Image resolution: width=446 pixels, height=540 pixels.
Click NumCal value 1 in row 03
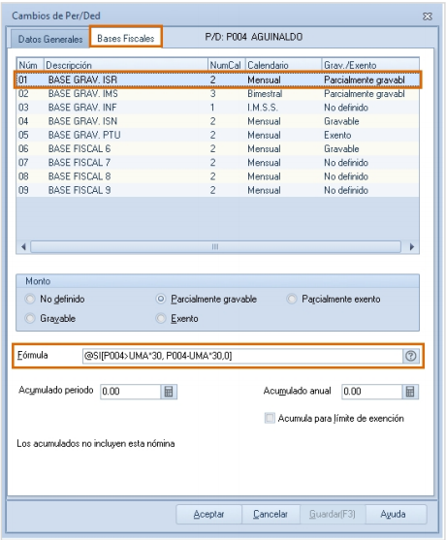click(x=212, y=108)
